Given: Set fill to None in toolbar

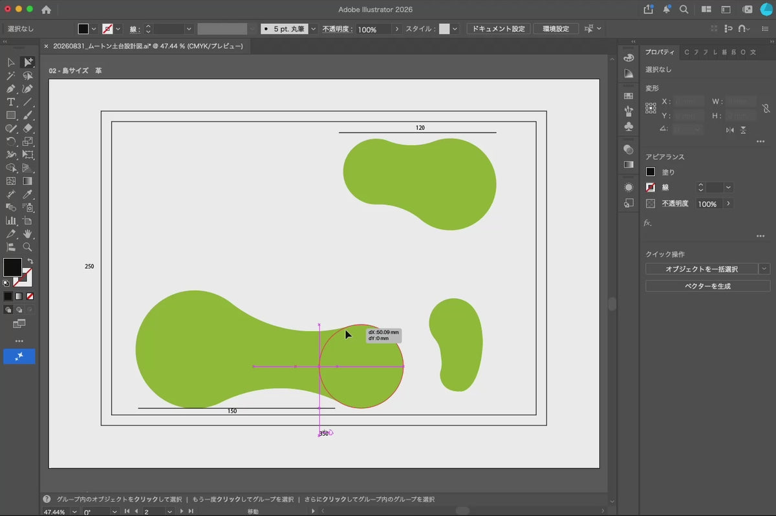Looking at the screenshot, I should coord(30,296).
